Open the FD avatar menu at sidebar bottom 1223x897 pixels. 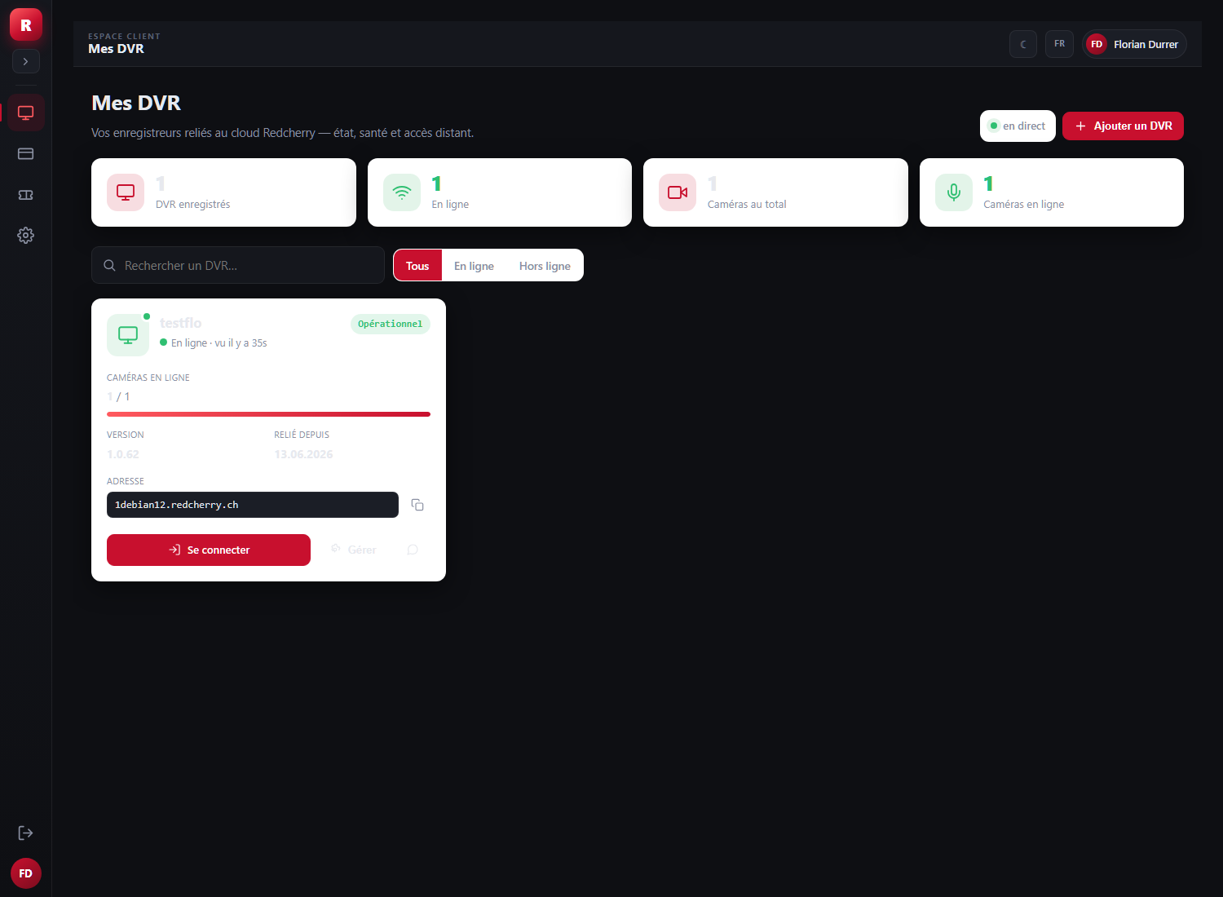[26, 873]
